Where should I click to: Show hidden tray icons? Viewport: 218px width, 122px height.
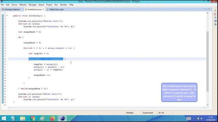click(194, 118)
